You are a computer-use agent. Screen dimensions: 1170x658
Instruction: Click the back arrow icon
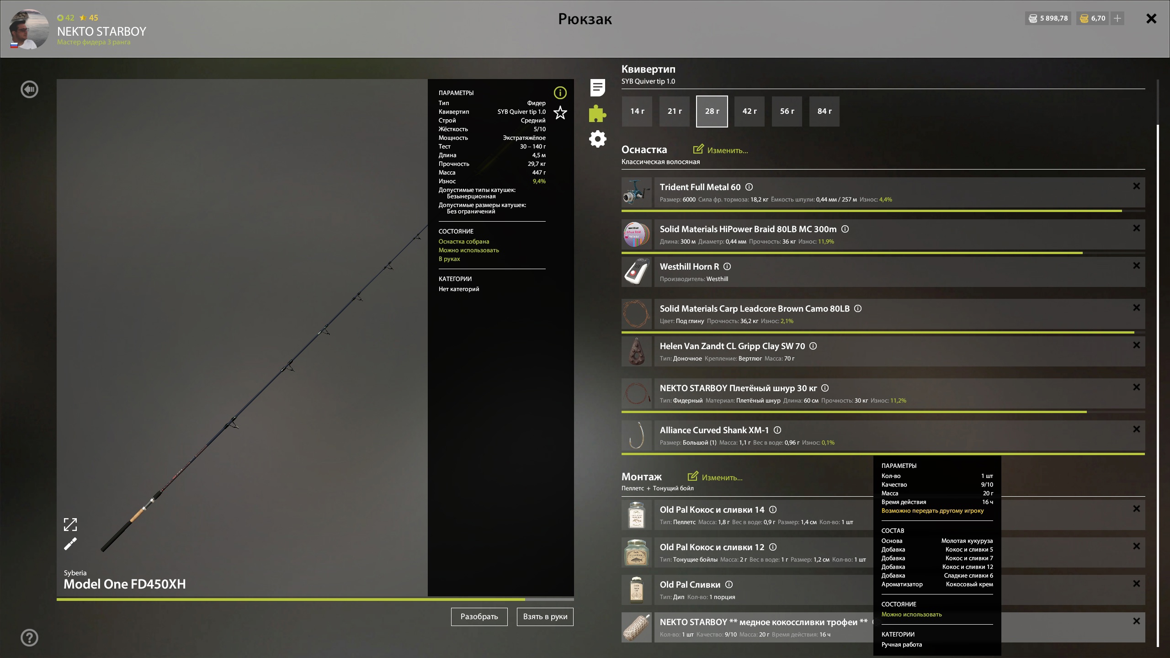30,90
